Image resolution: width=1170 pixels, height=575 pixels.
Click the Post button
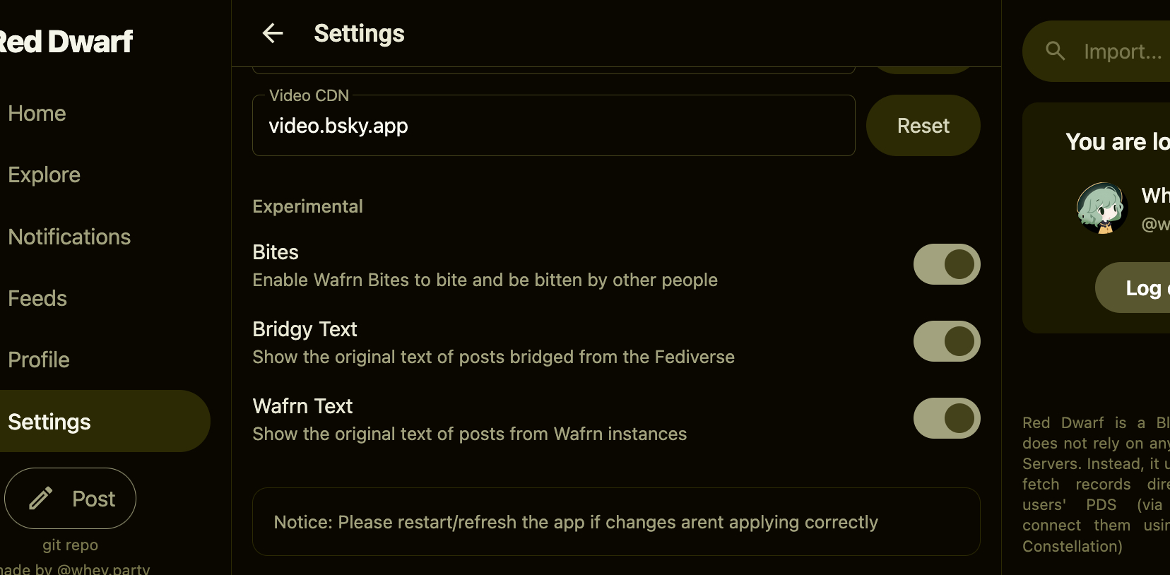click(71, 499)
